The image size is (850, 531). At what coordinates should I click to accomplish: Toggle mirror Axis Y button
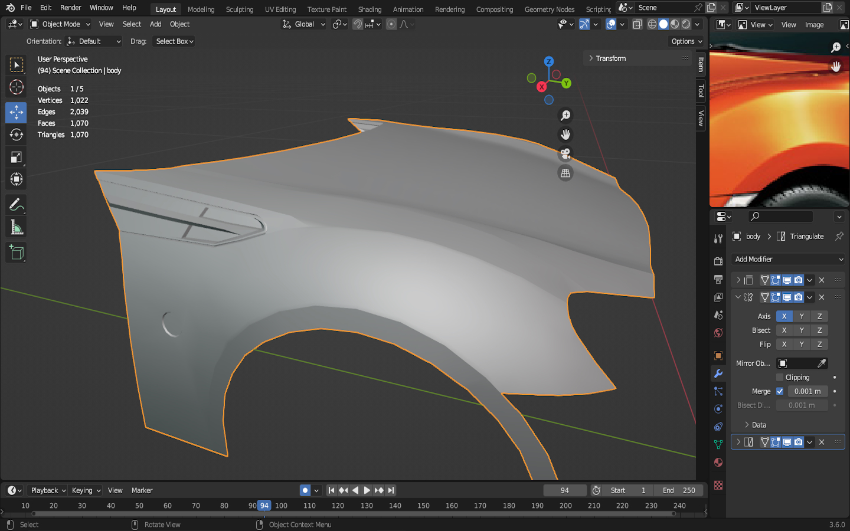pyautogui.click(x=802, y=316)
